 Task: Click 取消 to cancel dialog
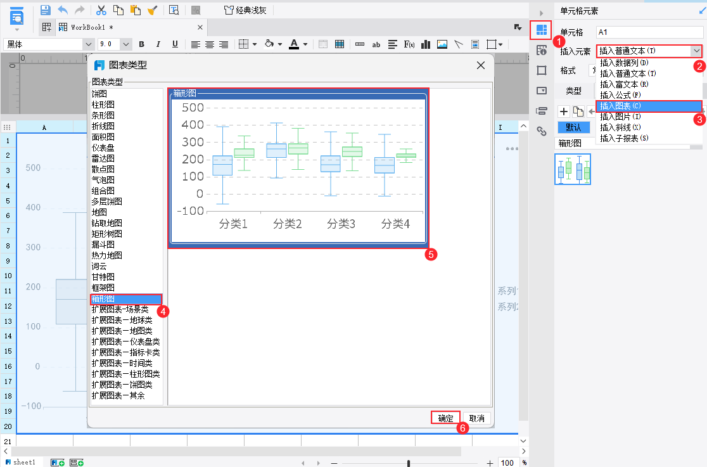tap(476, 418)
